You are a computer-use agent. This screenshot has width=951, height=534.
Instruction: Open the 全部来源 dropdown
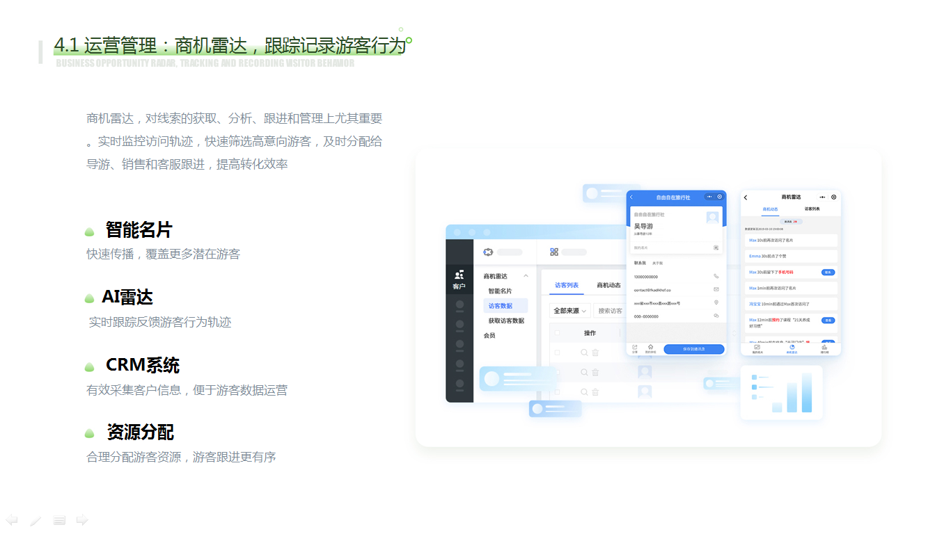[x=569, y=311]
